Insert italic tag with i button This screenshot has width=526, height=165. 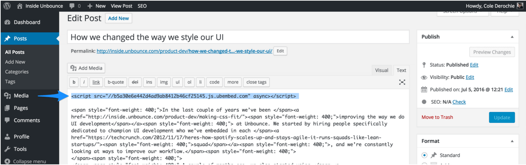coord(84,82)
